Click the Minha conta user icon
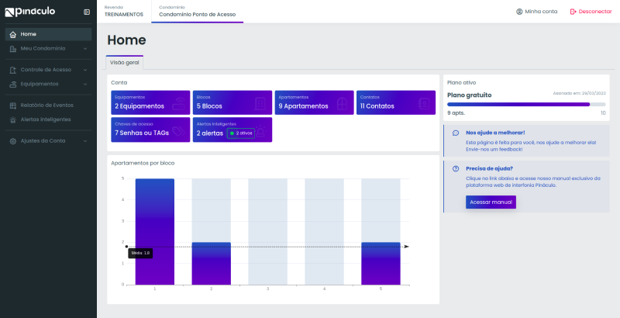Screen dimensions: 620x318 point(519,12)
